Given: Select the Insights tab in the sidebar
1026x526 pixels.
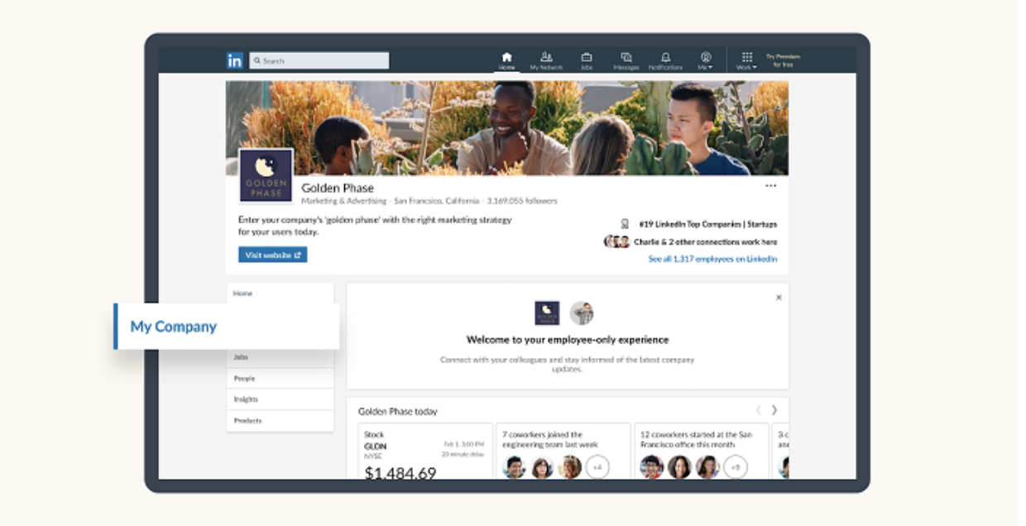Looking at the screenshot, I should click(280, 399).
